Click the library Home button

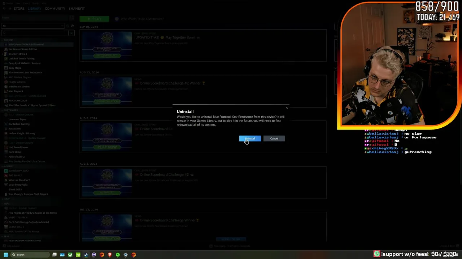(34, 18)
